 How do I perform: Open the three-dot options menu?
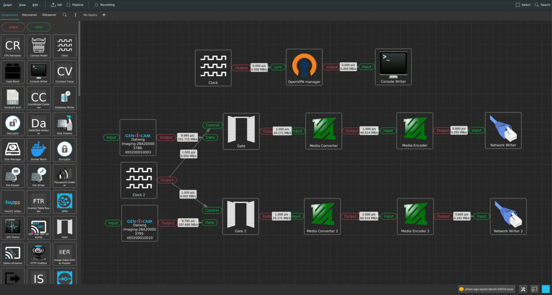click(x=75, y=15)
